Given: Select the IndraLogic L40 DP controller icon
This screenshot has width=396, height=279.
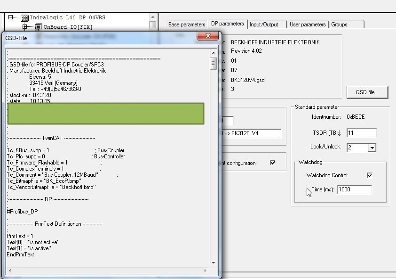Looking at the screenshot, I should [x=24, y=18].
